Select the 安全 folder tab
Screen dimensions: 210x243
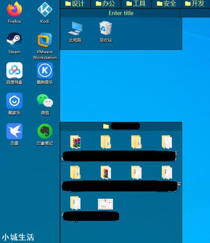(166, 4)
